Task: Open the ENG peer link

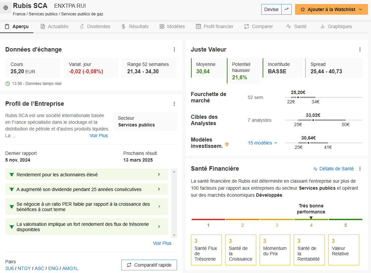Action: (53, 268)
